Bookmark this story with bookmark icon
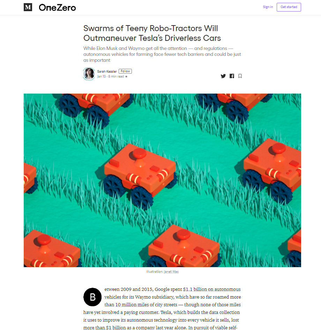This screenshot has height=330, width=321. (x=240, y=76)
